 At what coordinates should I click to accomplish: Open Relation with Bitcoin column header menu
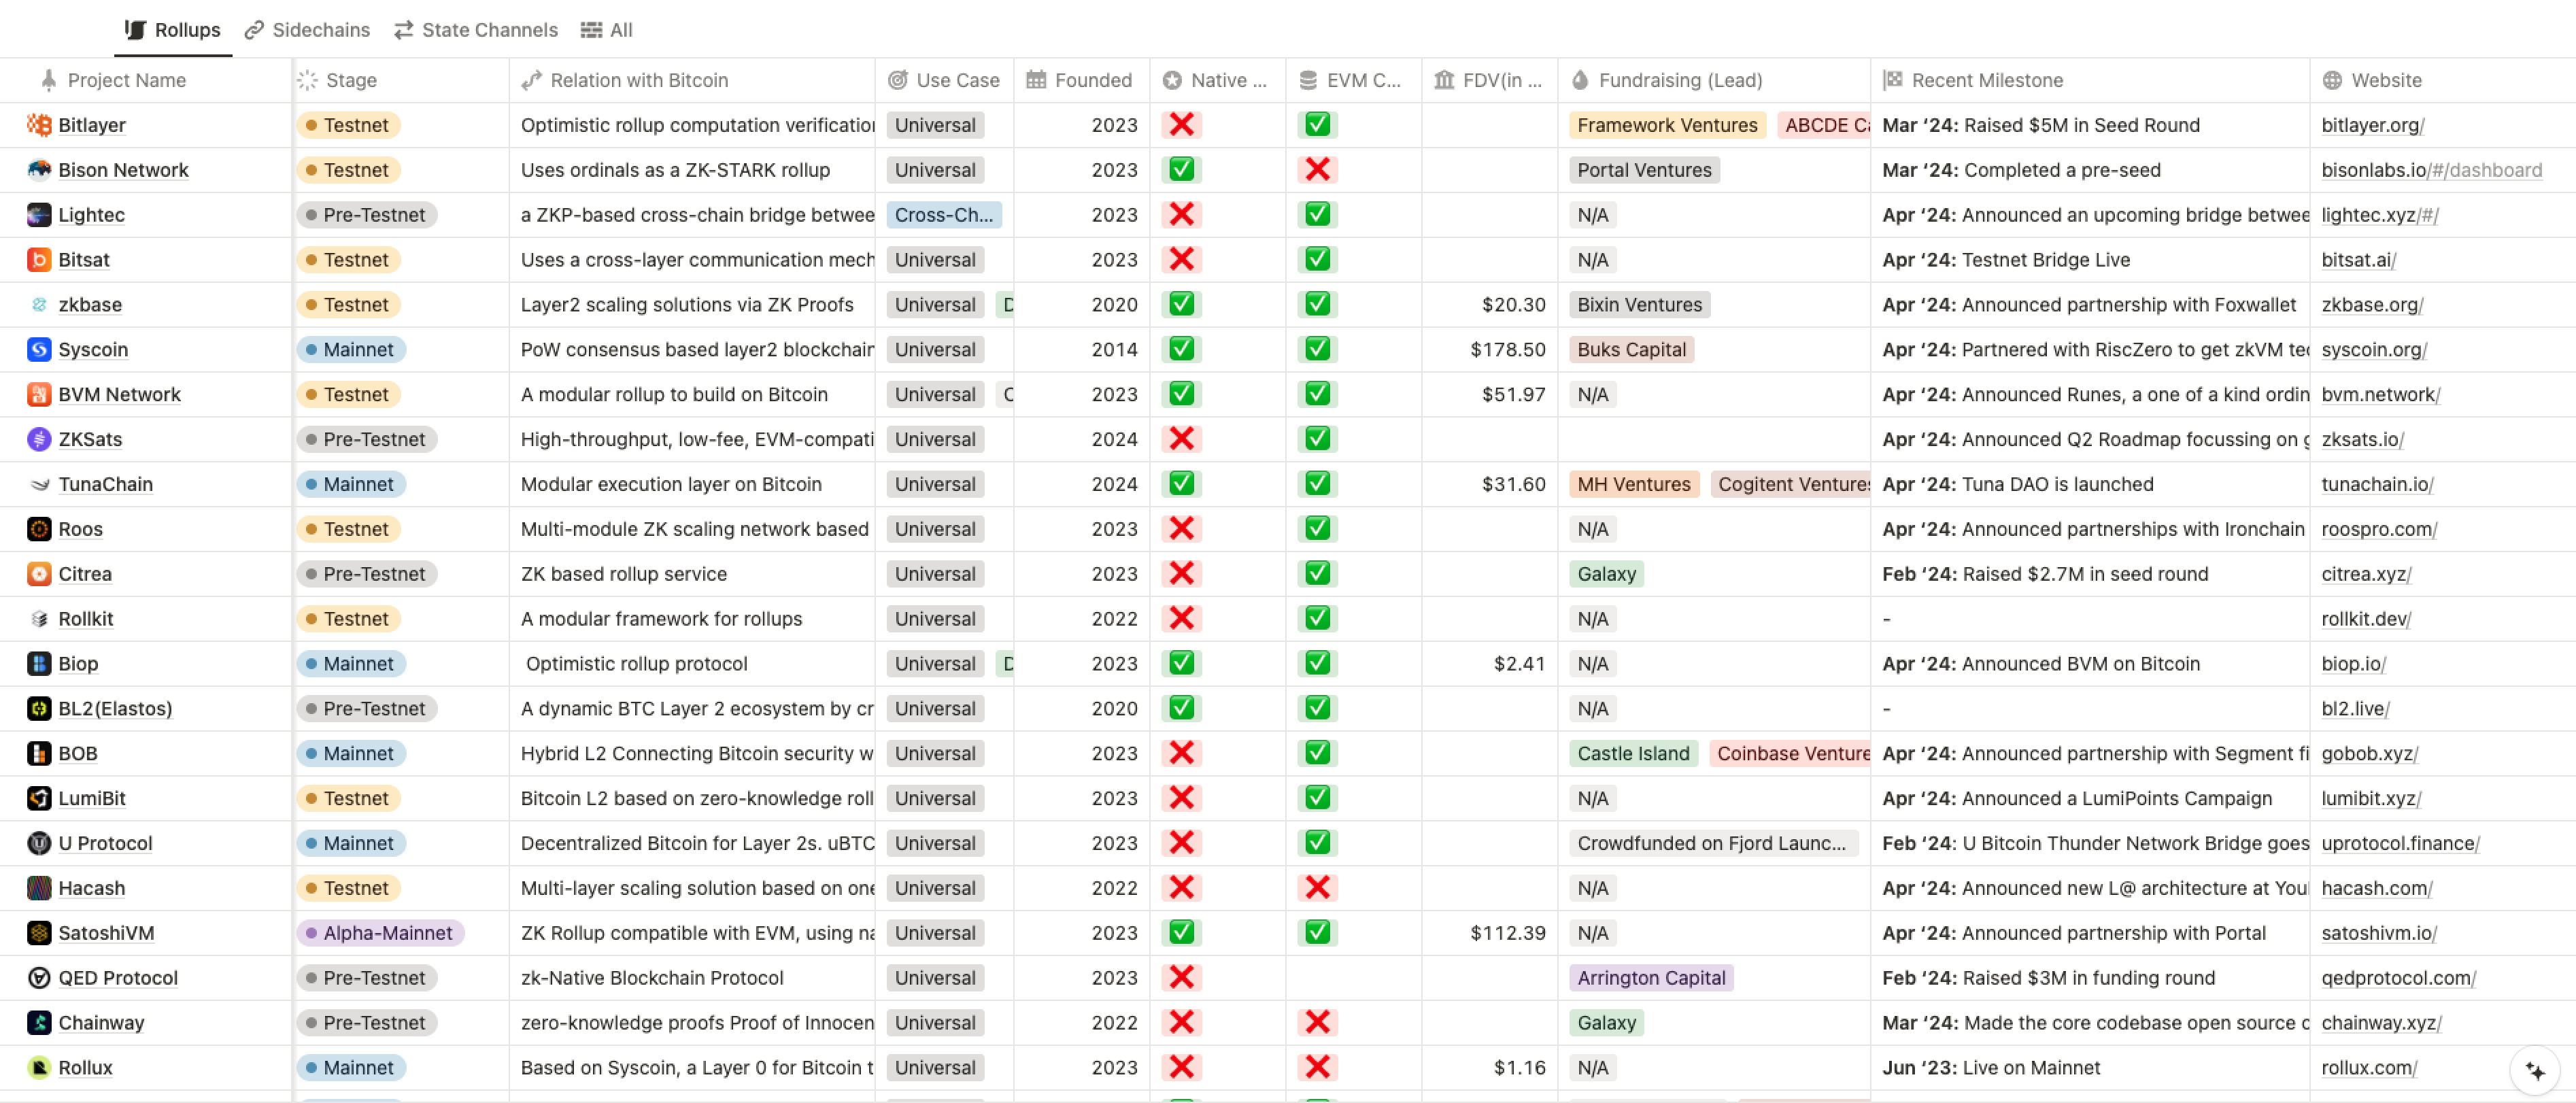692,80
